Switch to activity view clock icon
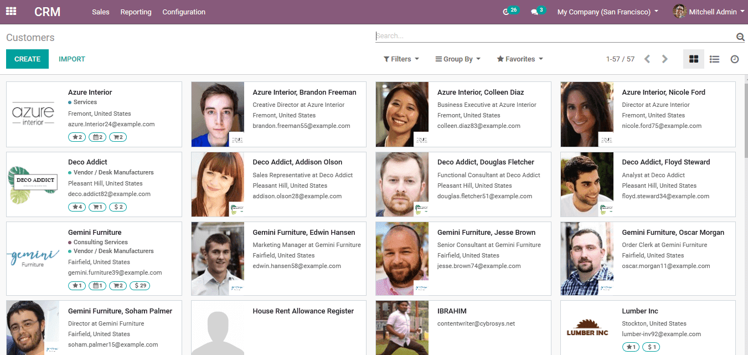This screenshot has width=748, height=355. click(x=735, y=59)
